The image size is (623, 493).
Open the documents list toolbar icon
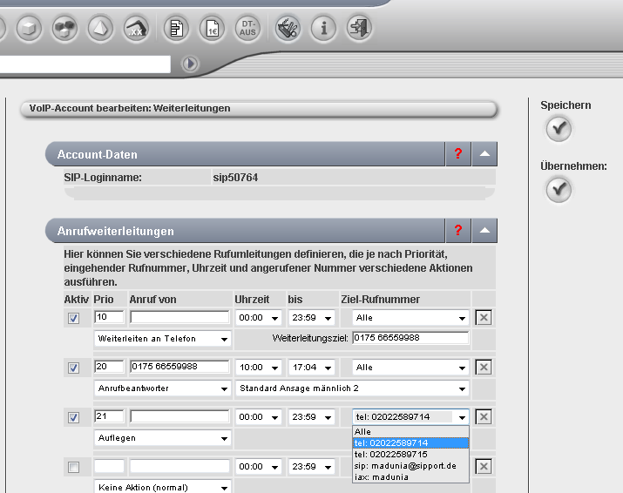(176, 29)
